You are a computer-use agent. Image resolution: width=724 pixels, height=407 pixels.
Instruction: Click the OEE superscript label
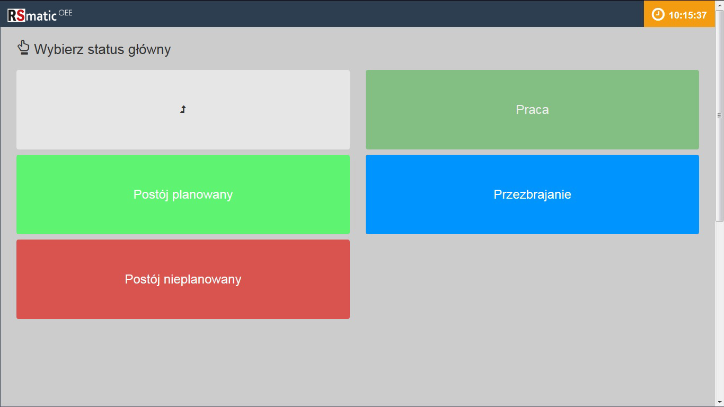tap(66, 13)
